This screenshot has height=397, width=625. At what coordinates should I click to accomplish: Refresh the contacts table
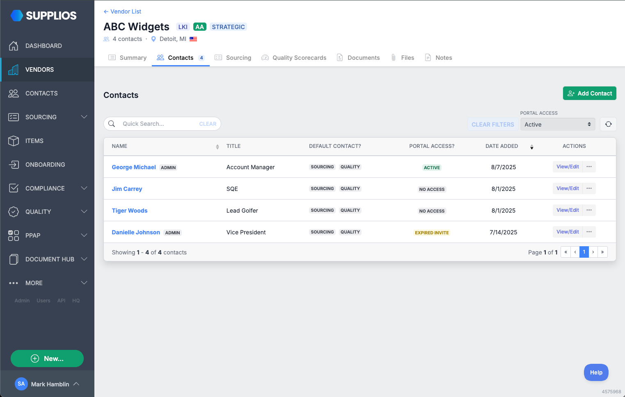pyautogui.click(x=608, y=124)
